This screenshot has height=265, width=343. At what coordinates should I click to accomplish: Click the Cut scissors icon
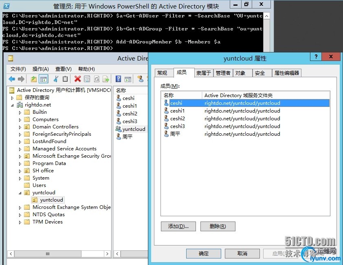click(x=56, y=79)
